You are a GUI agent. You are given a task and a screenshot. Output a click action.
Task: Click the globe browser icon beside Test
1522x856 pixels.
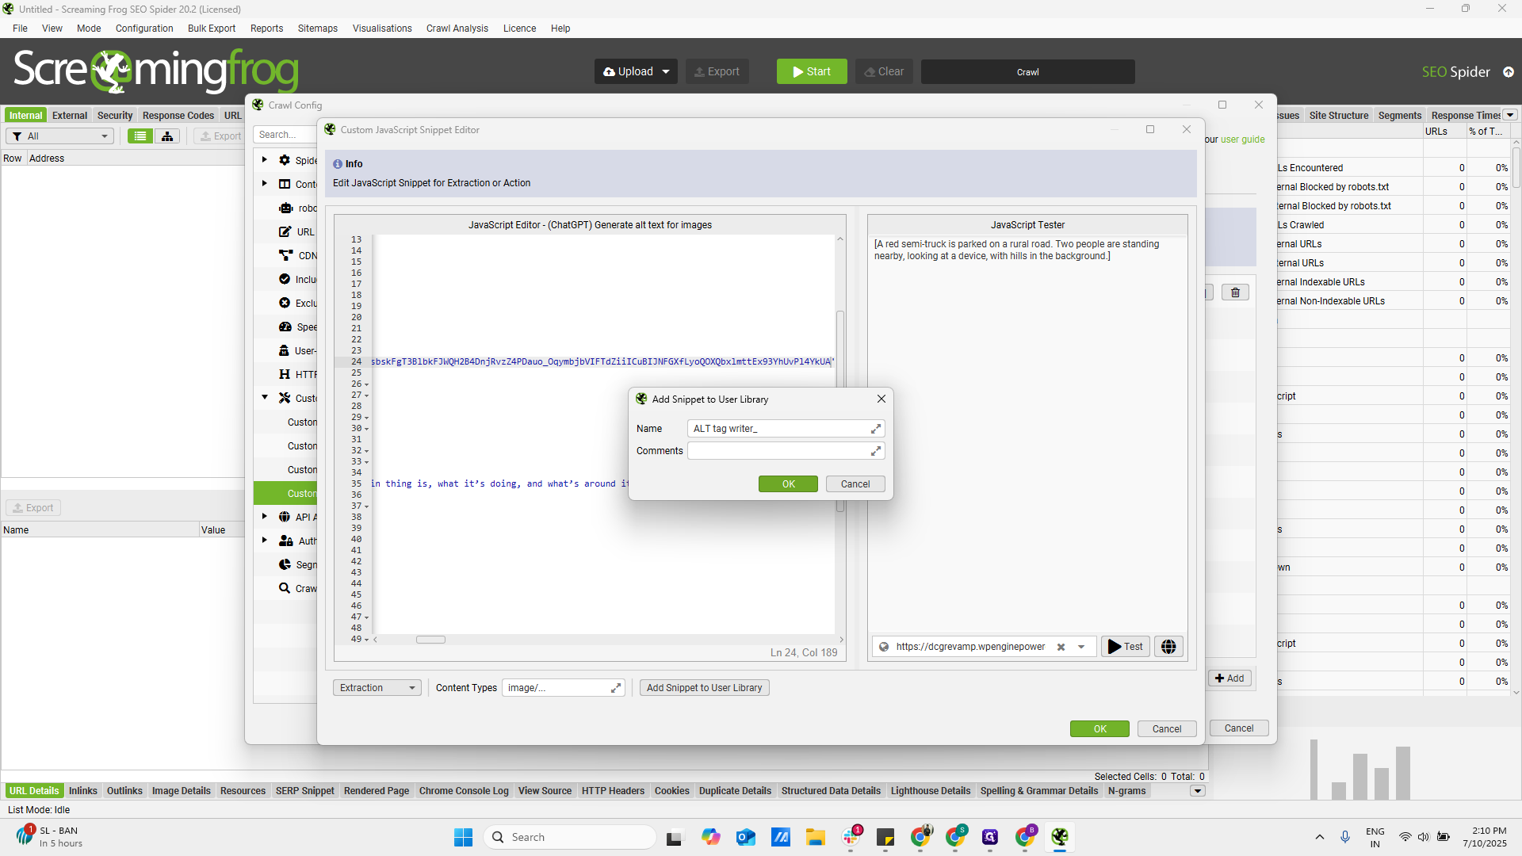(1168, 647)
